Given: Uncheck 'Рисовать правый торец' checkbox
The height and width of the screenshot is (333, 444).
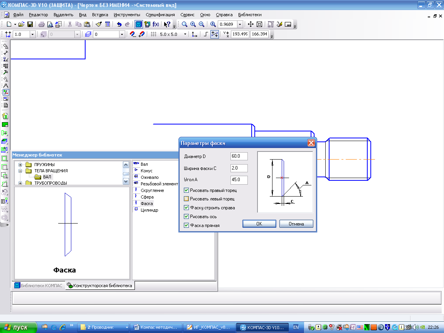Looking at the screenshot, I should click(x=187, y=190).
